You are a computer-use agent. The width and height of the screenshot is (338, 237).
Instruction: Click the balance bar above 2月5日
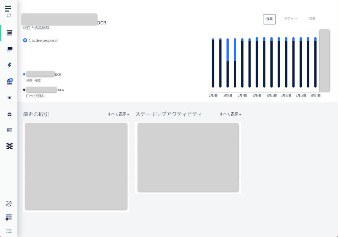click(x=228, y=63)
